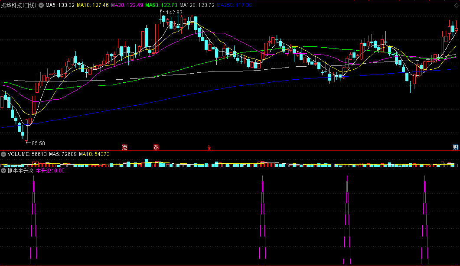Image resolution: width=460 pixels, height=266 pixels.
Task: Select the blue MA250: 117.38 label
Action: point(234,5)
